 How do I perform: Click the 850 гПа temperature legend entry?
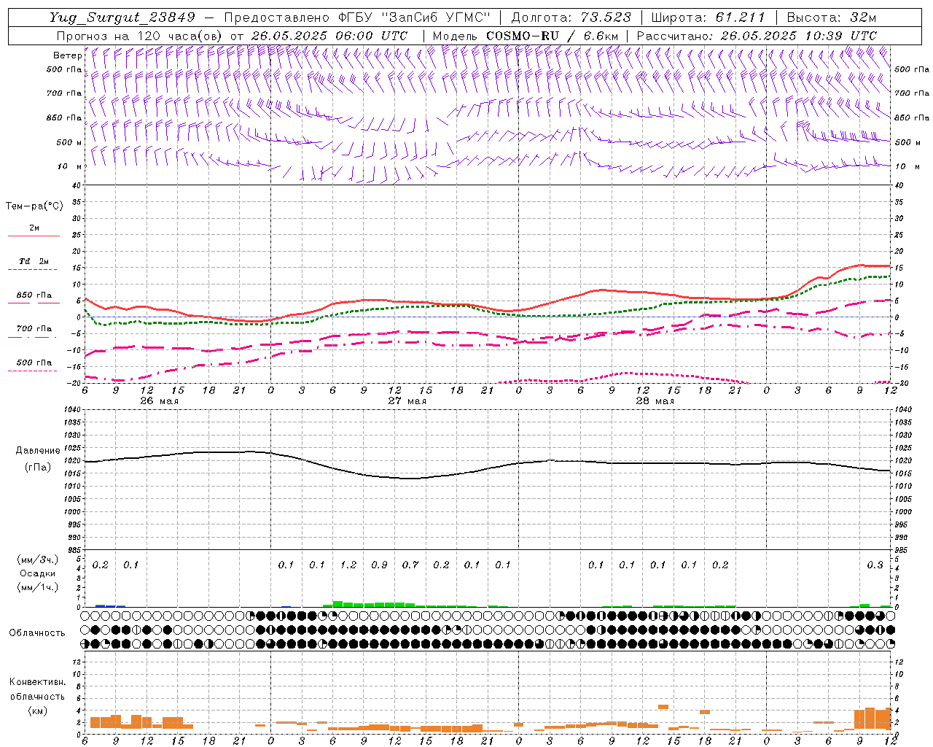tap(34, 295)
